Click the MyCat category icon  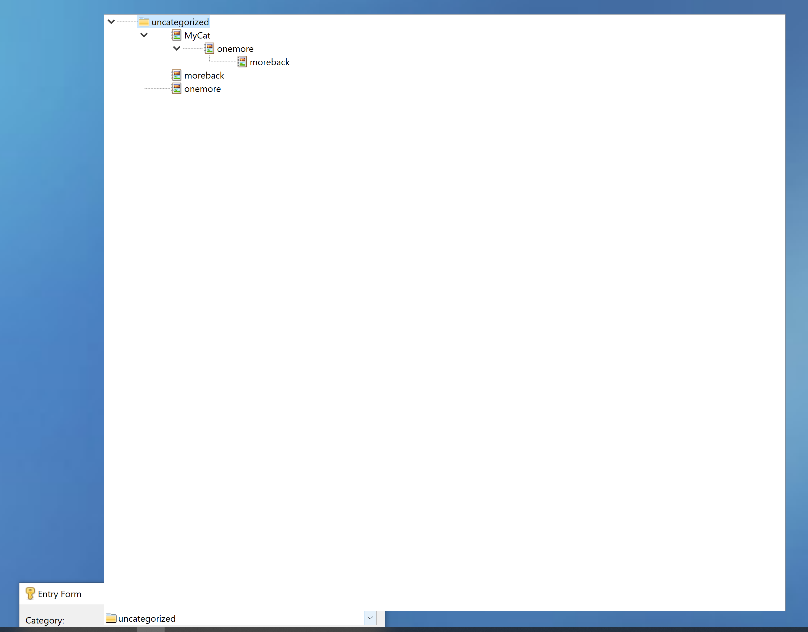(x=176, y=35)
